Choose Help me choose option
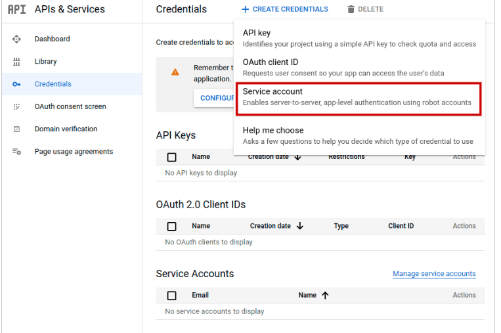This screenshot has width=501, height=333. click(x=359, y=135)
